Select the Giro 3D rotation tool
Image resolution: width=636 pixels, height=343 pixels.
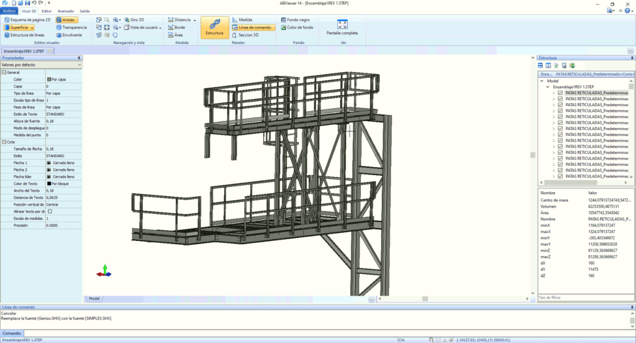click(x=134, y=19)
